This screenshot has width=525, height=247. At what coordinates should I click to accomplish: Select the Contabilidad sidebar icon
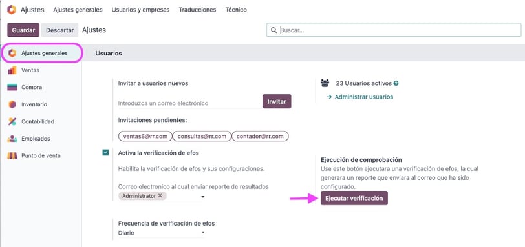click(x=12, y=121)
